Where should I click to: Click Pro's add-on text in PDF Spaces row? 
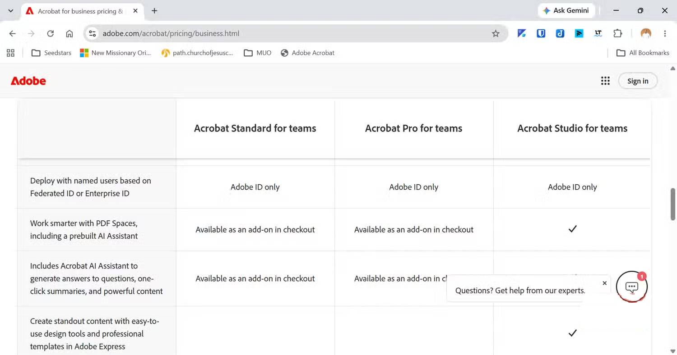pyautogui.click(x=414, y=229)
